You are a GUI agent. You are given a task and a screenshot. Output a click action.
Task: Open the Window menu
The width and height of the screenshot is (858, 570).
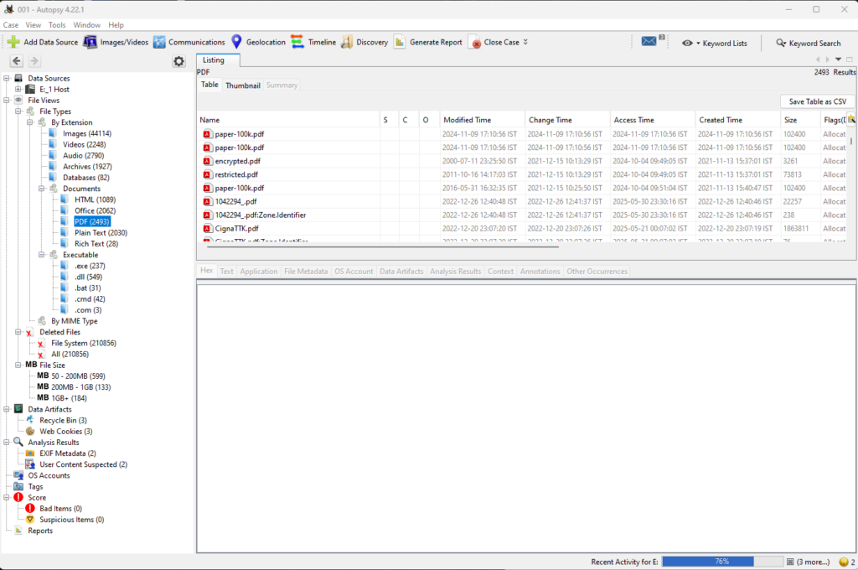tap(86, 24)
